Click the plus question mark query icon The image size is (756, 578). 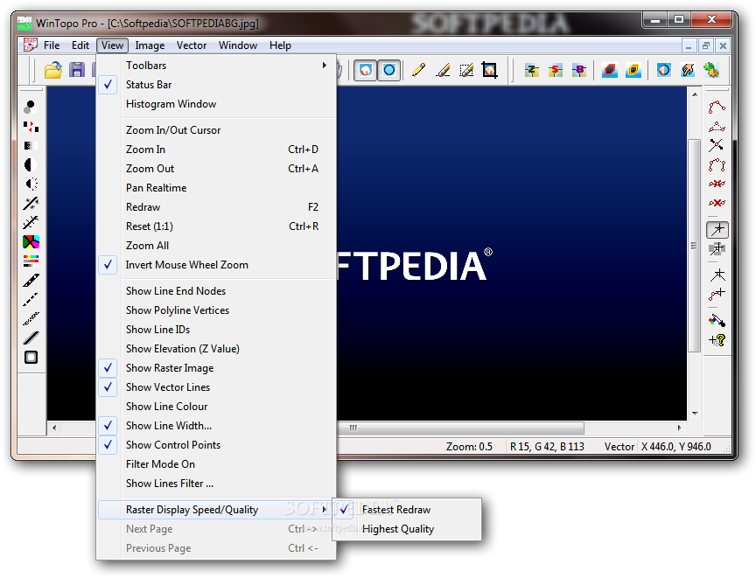tap(717, 340)
